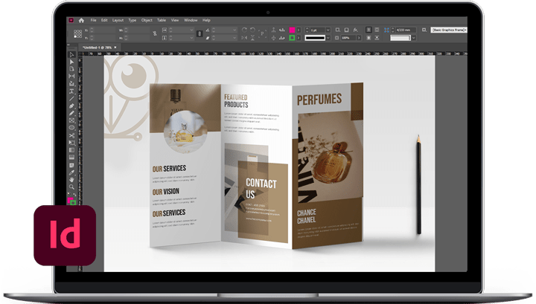Expand the stroke color options arrow

pyautogui.click(x=299, y=38)
